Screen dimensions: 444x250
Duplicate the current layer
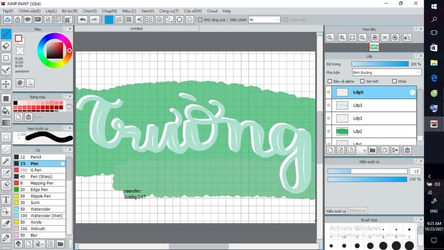pyautogui.click(x=385, y=150)
